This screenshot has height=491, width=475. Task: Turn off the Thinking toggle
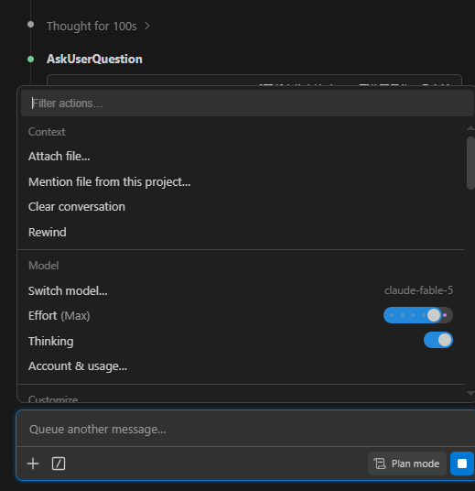point(438,340)
